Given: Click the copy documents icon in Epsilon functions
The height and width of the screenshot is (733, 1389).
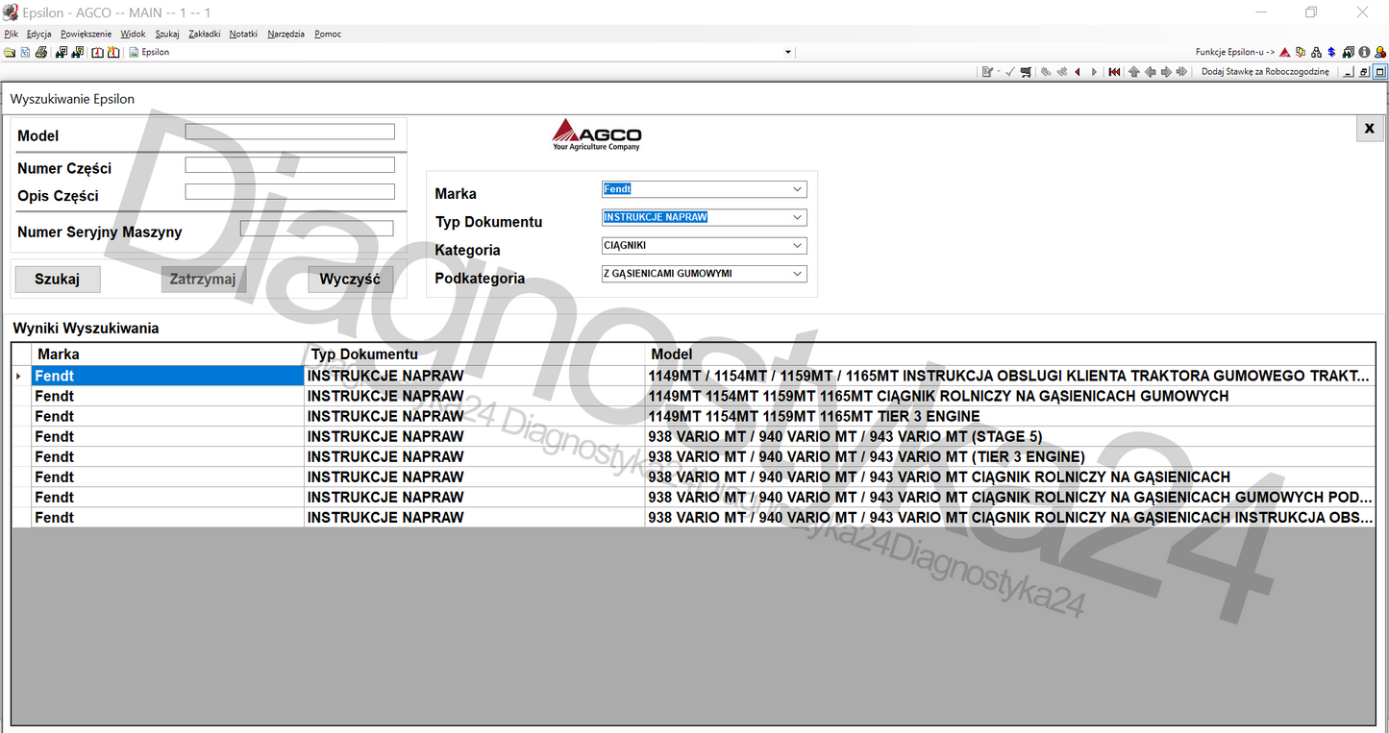Looking at the screenshot, I should [x=1301, y=52].
